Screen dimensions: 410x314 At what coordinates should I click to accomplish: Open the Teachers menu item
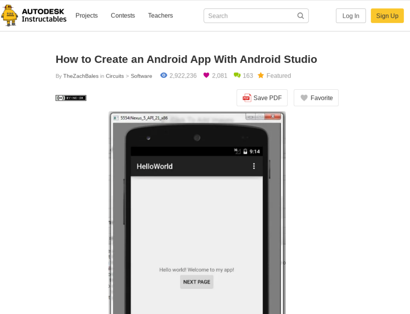tap(160, 16)
